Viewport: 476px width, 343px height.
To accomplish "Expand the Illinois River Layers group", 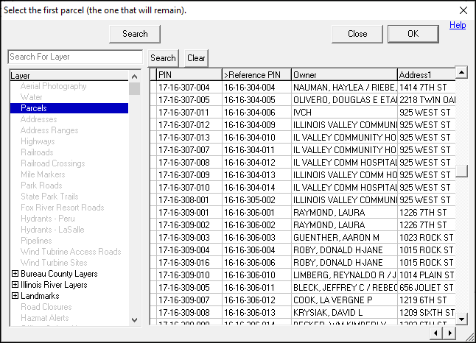I will [x=15, y=285].
